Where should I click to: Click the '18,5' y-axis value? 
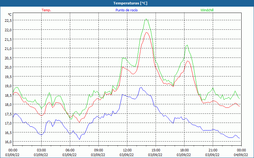[x=8, y=95]
